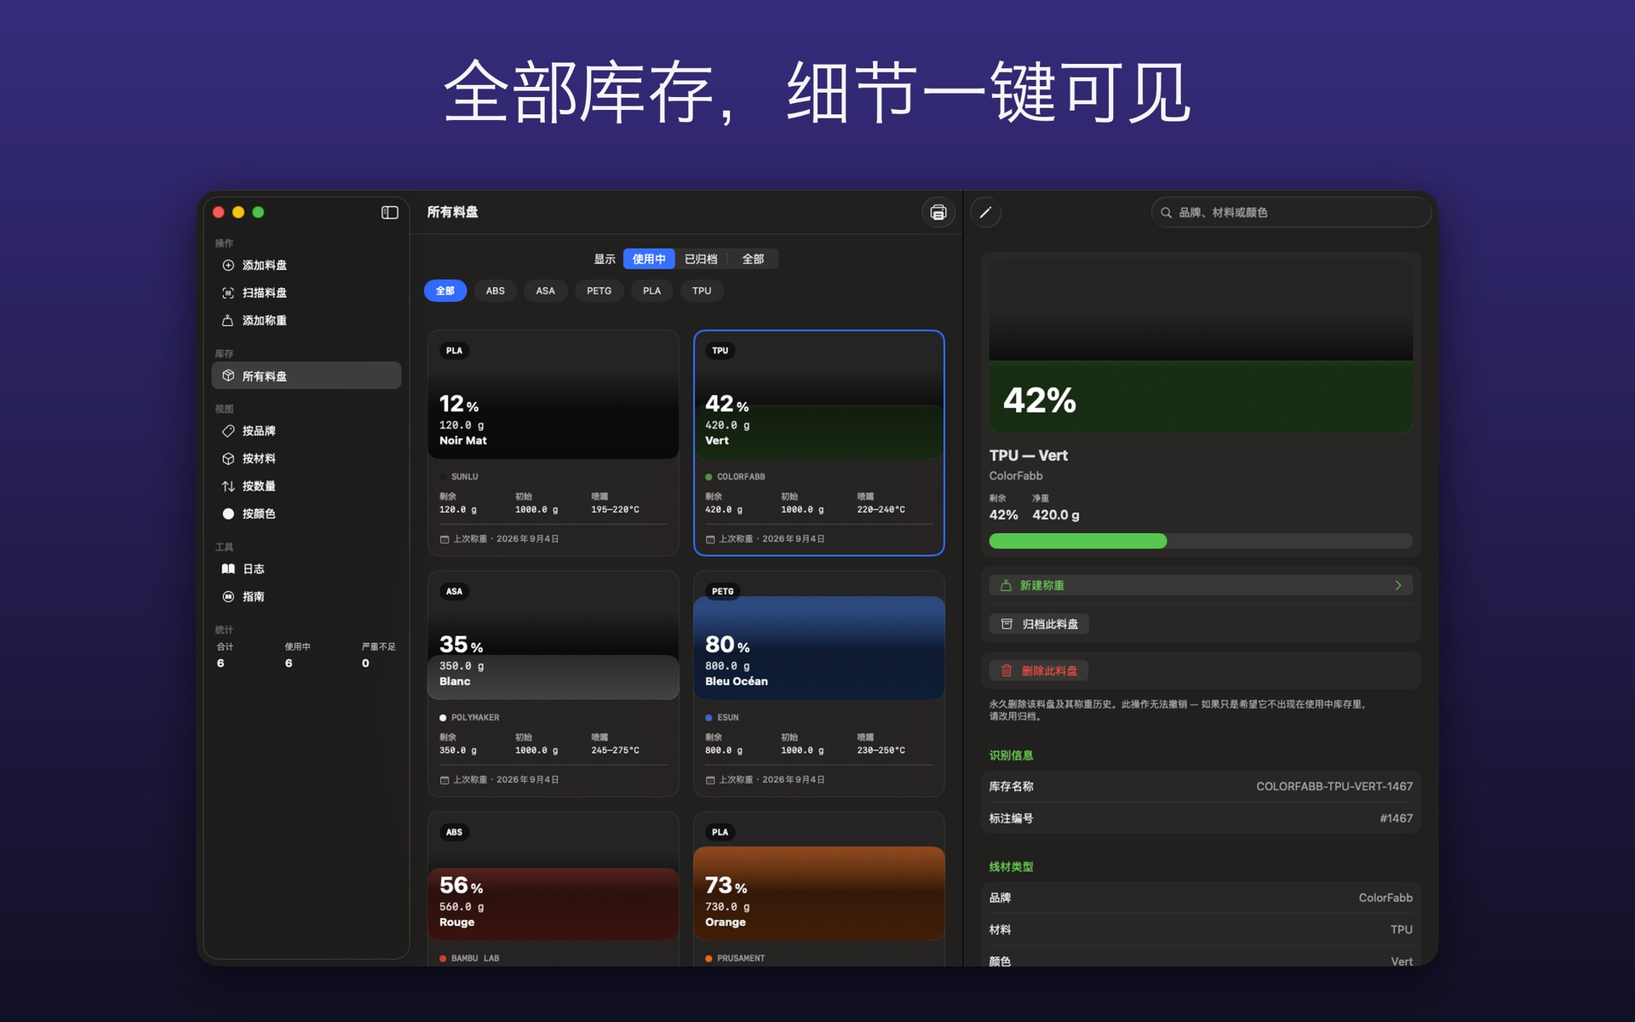Select the 使用中 display segment

coord(649,259)
